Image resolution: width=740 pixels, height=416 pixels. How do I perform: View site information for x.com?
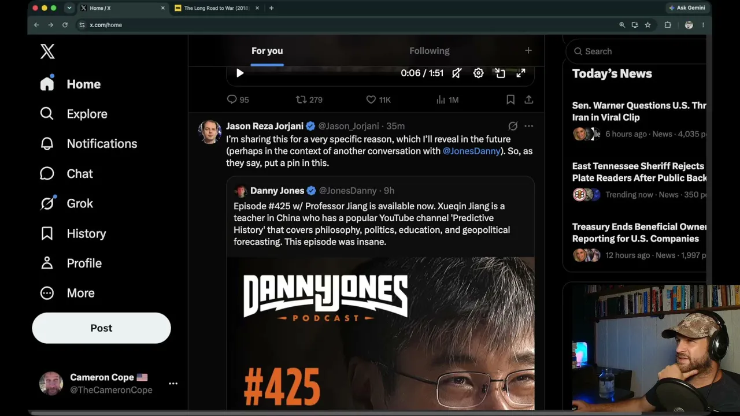click(82, 25)
